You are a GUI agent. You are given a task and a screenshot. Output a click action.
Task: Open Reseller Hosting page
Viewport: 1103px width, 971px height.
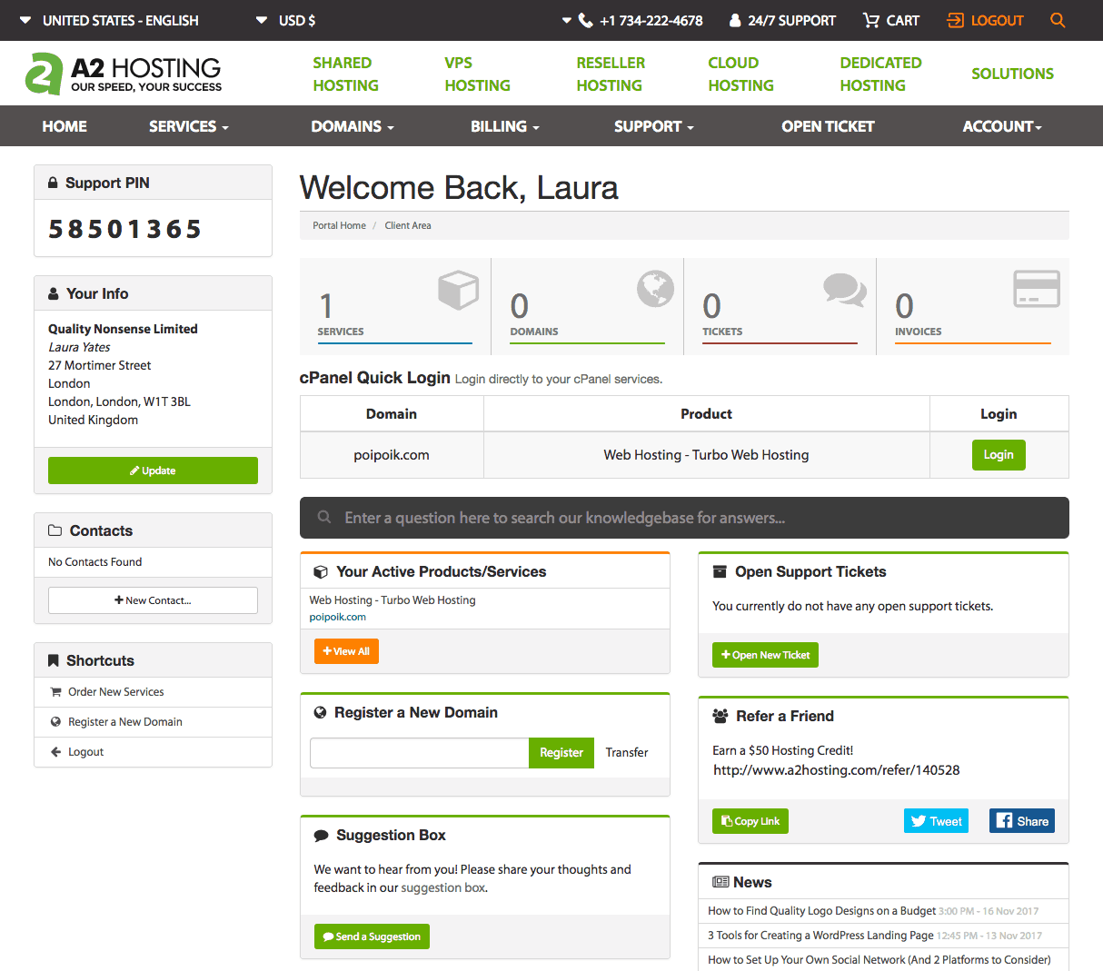[611, 74]
